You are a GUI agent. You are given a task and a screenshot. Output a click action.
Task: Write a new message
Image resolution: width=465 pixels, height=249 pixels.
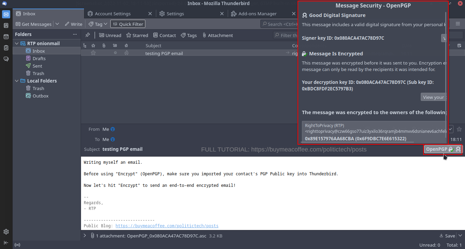tap(73, 24)
